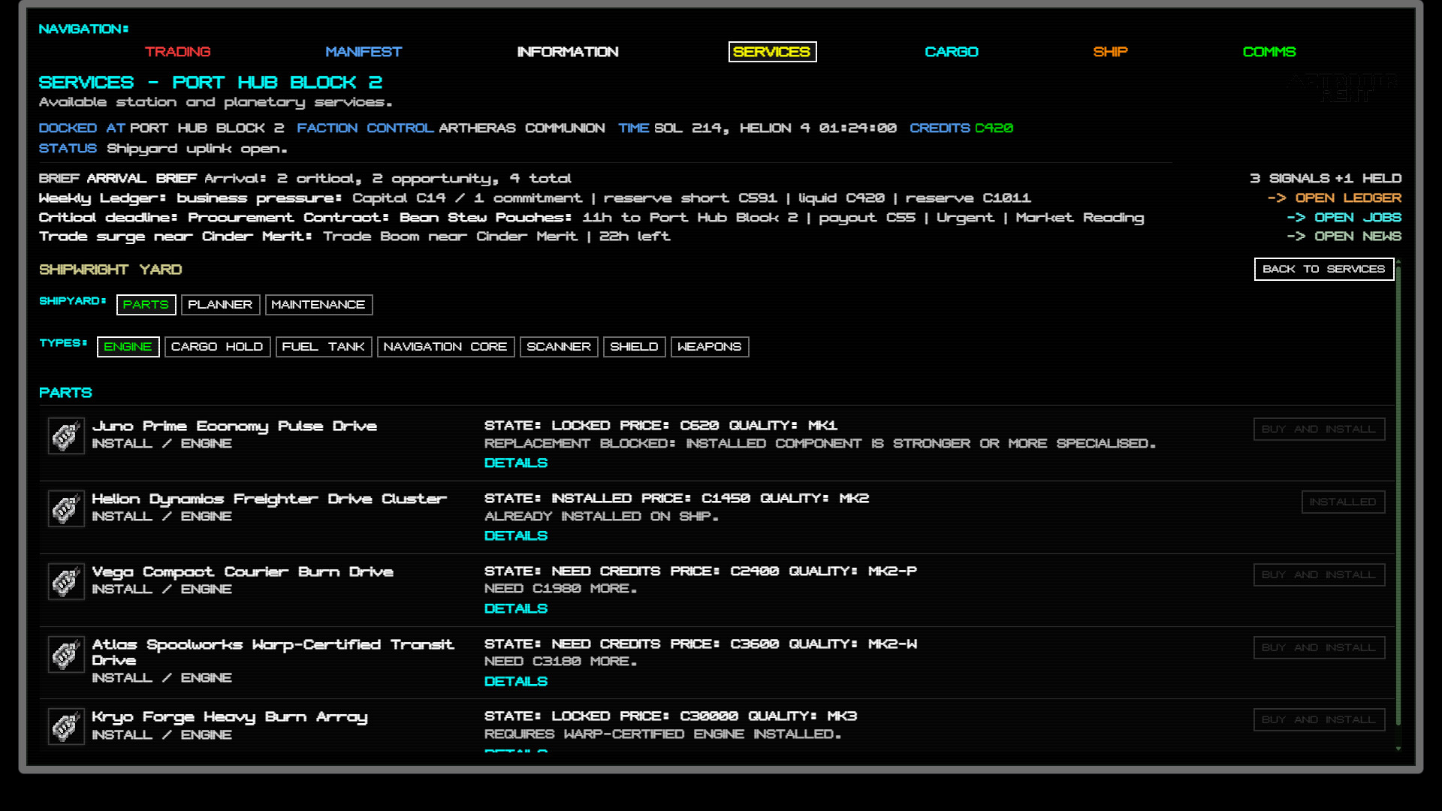Buy and install Vega Compact Courier Burn Drive
Viewport: 1442px width, 811px height.
click(1319, 574)
